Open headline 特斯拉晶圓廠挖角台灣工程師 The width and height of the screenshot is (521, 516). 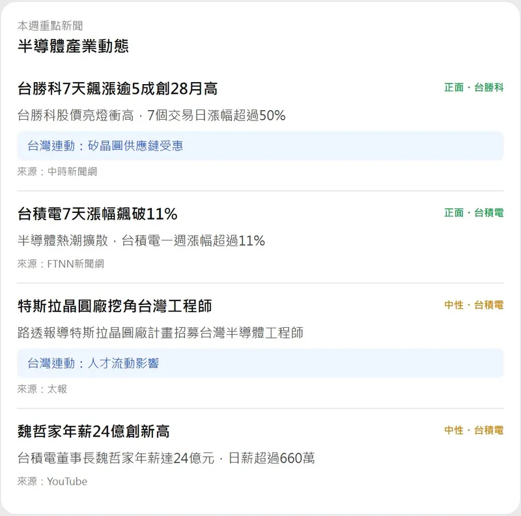pos(114,306)
